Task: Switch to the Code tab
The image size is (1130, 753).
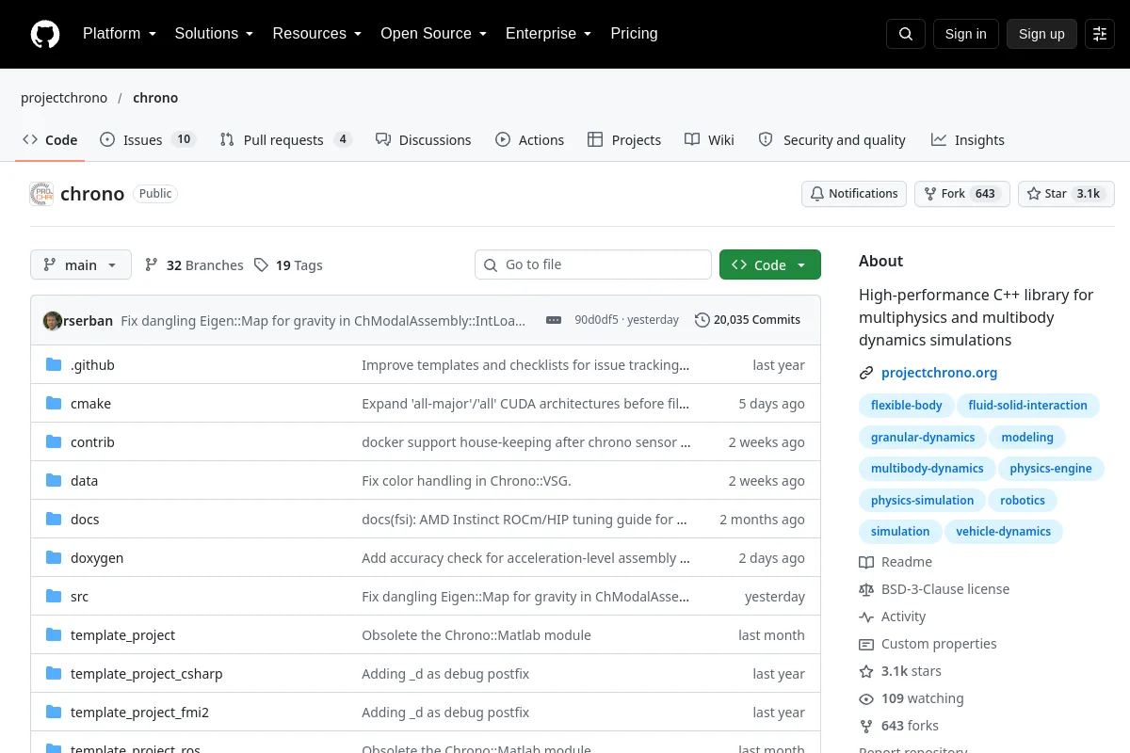Action: click(50, 139)
